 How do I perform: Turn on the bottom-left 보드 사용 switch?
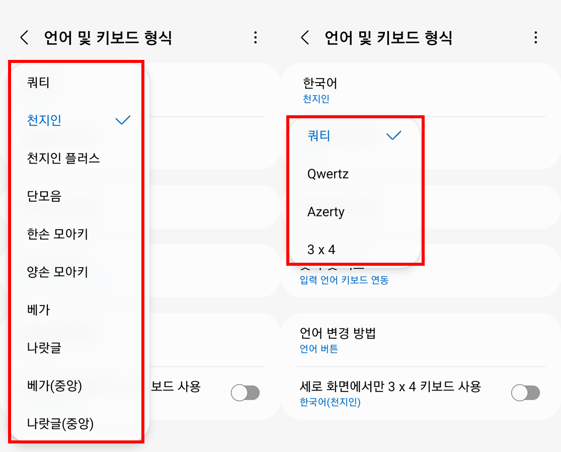point(245,393)
